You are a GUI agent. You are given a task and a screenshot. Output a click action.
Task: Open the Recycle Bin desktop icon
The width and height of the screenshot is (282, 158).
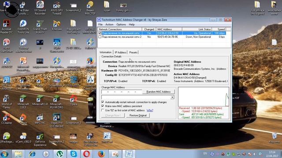tap(274, 138)
